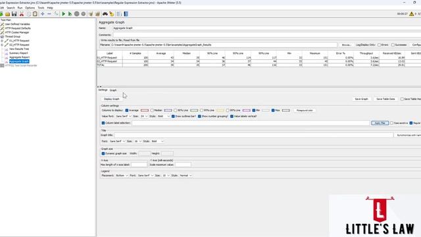
Task: Open the Legend Style dropdown
Action: pyautogui.click(x=186, y=176)
